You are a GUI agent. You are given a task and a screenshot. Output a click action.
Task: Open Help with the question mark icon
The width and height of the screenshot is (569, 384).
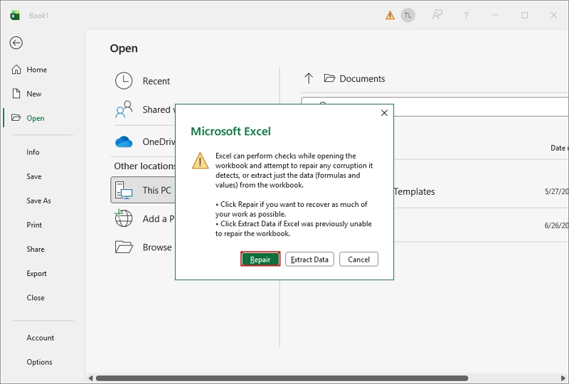(x=467, y=15)
